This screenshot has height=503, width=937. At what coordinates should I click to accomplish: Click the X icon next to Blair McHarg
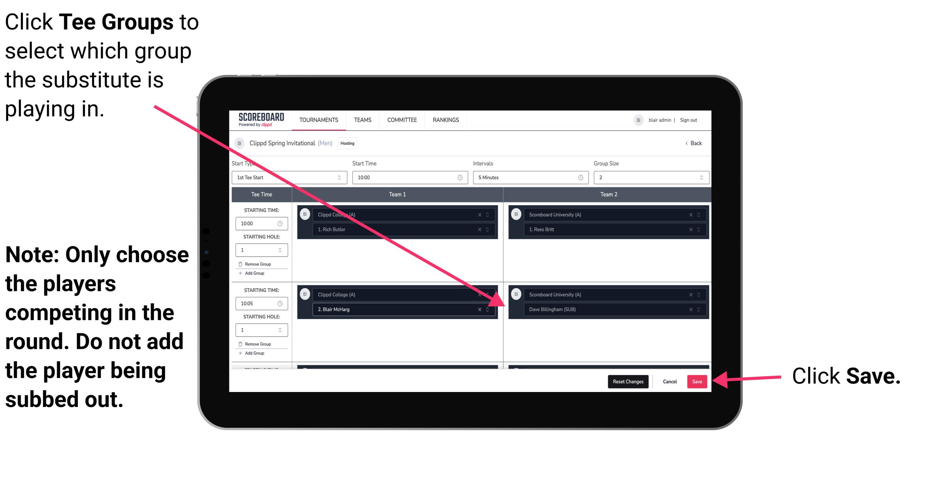[x=481, y=309]
